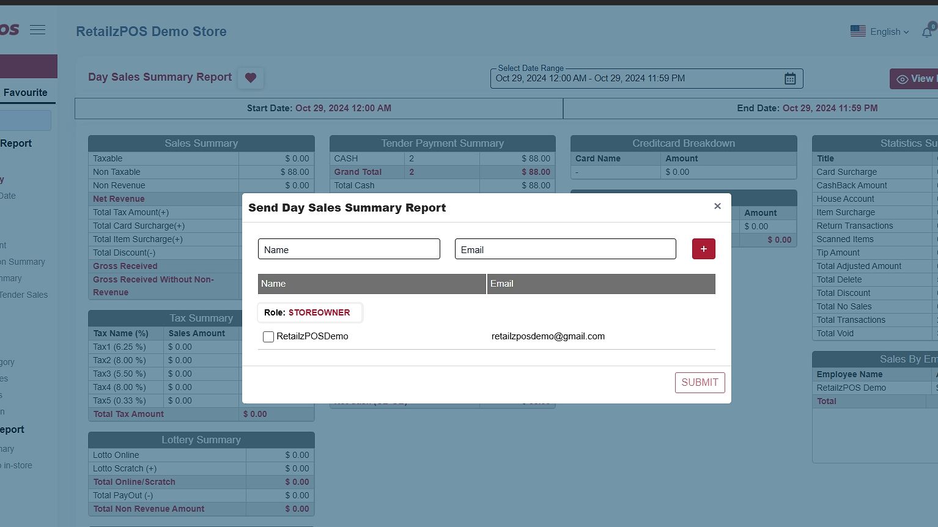Click the RetailzPOS Demo Store title
Screen dimensions: 938x527
tap(151, 32)
